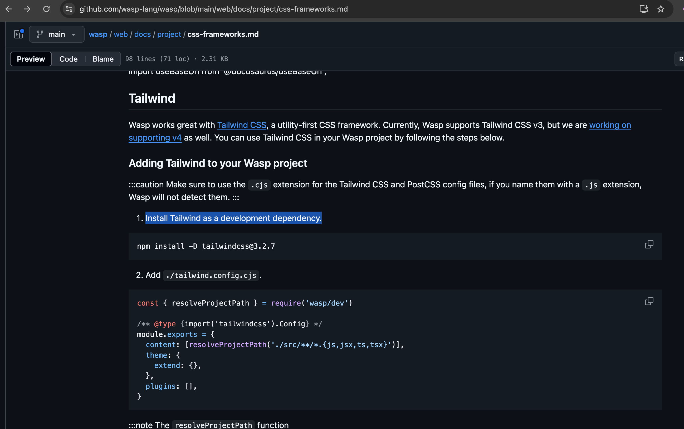Screen dimensions: 684x429
Task: Click the ./tailwind.config.cjs inline code
Action: click(211, 276)
